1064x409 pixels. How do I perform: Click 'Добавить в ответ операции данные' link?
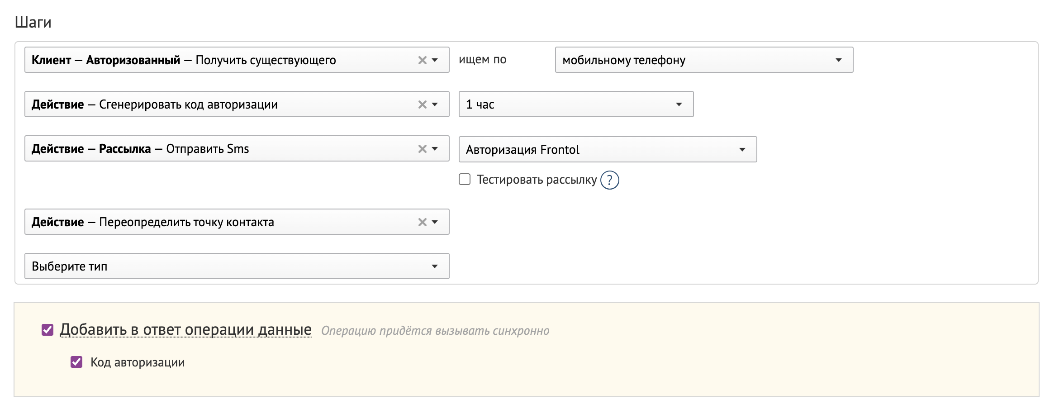(185, 330)
